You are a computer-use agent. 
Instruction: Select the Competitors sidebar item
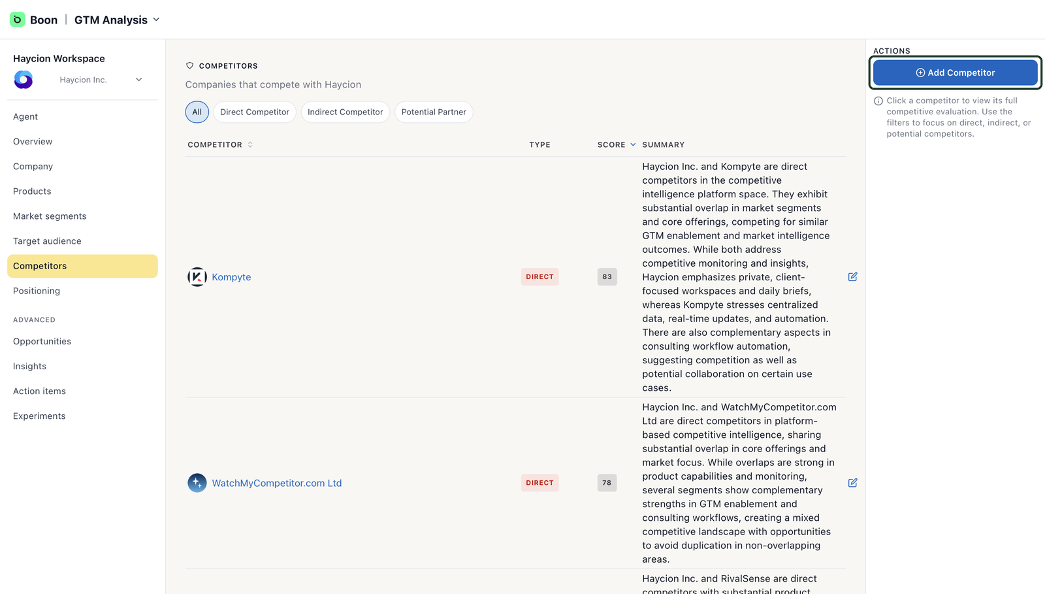[82, 266]
